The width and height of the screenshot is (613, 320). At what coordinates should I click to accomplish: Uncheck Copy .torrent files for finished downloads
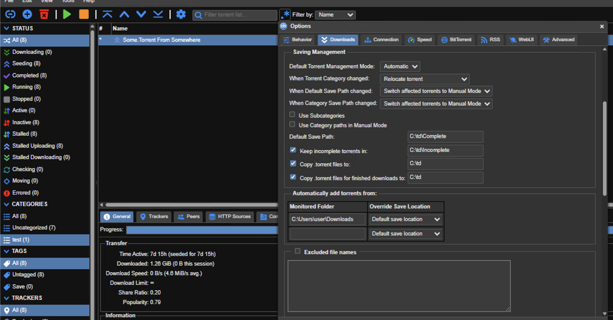(x=293, y=177)
